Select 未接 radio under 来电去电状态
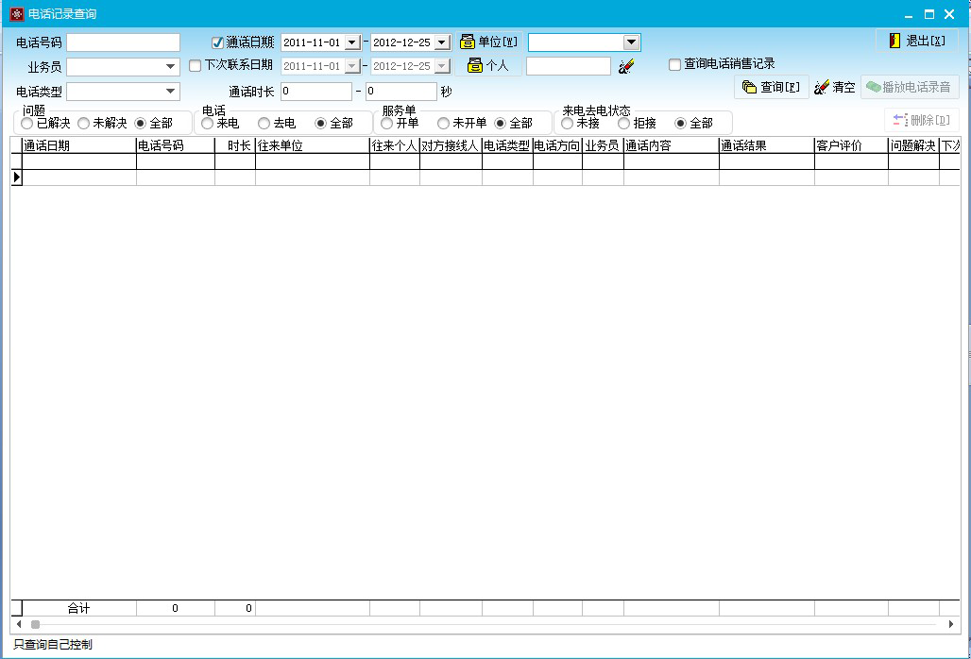Screen dimensions: 971x659 coord(568,124)
